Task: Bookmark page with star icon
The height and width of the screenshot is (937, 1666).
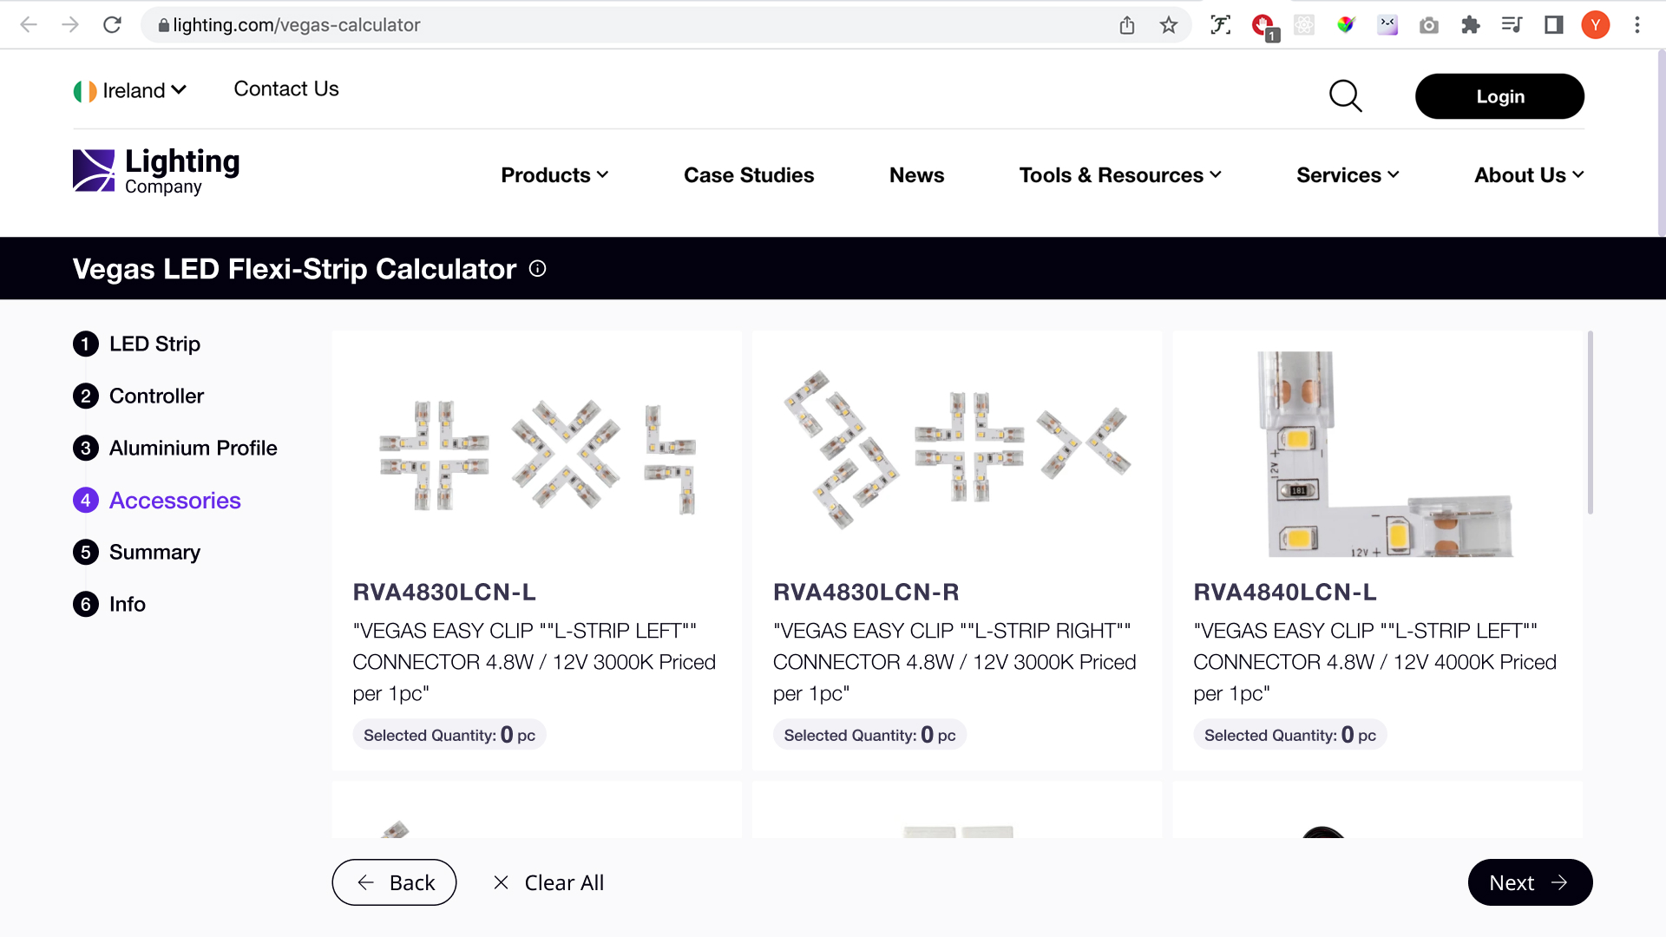Action: click(x=1168, y=25)
